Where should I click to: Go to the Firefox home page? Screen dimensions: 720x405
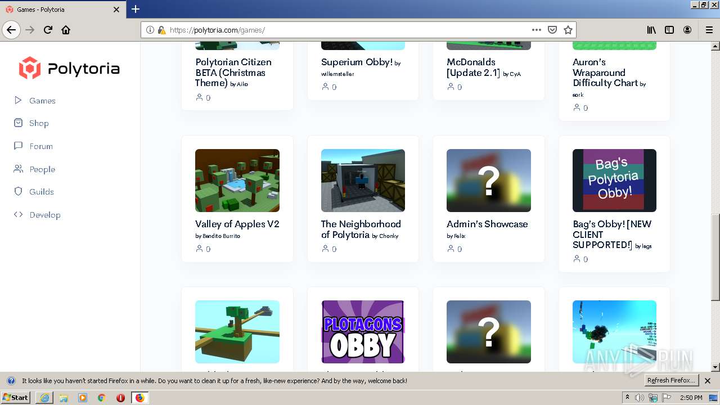coord(66,30)
